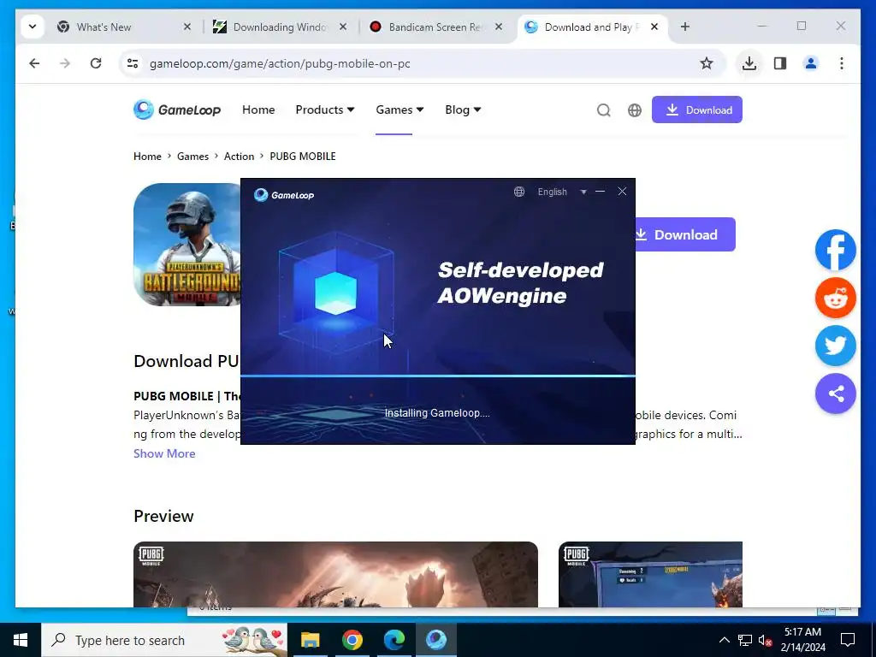Image resolution: width=876 pixels, height=657 pixels.
Task: Click the purple generic share icon
Action: [835, 394]
